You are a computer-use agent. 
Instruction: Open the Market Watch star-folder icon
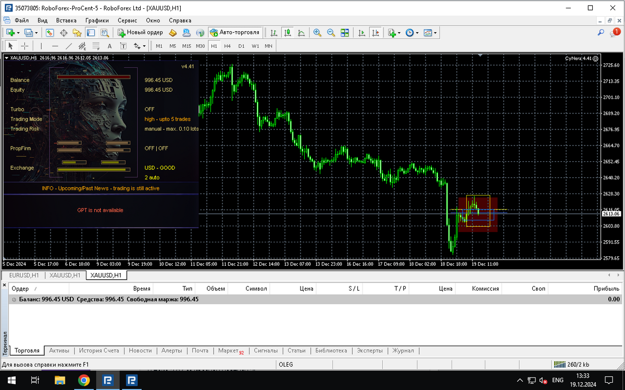click(x=77, y=32)
